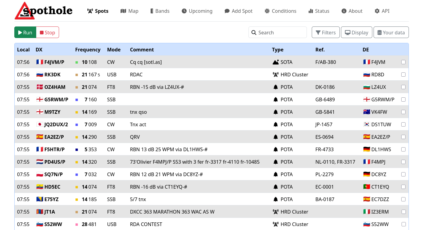This screenshot has height=230, width=425.
Task: Click DE callsign EC7DZZ
Action: 380,199
